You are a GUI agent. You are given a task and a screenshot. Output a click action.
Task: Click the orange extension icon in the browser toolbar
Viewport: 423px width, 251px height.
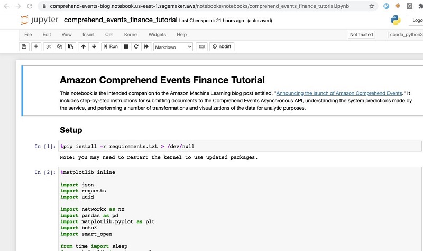(398, 6)
